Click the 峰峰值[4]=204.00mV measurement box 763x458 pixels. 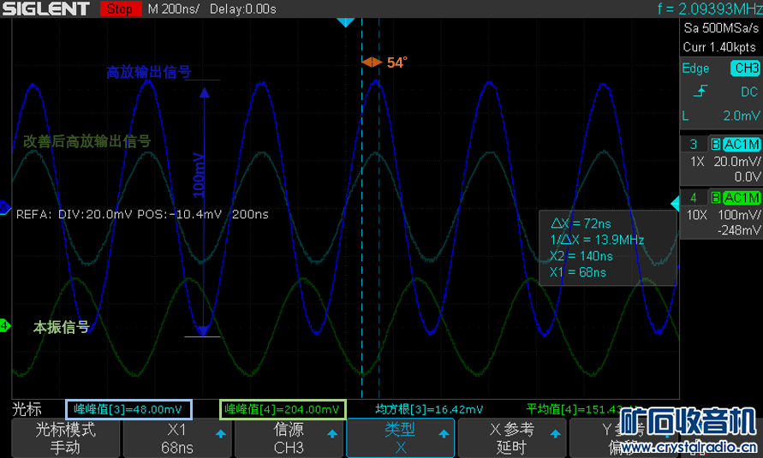pyautogui.click(x=283, y=409)
